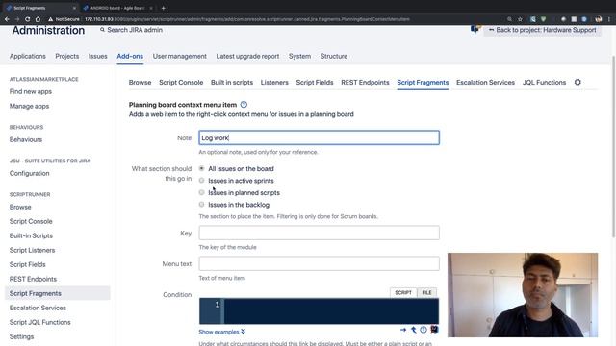Viewport: 616px width, 346px height.
Task: Open JSU Configuration sidebar link
Action: coord(30,173)
